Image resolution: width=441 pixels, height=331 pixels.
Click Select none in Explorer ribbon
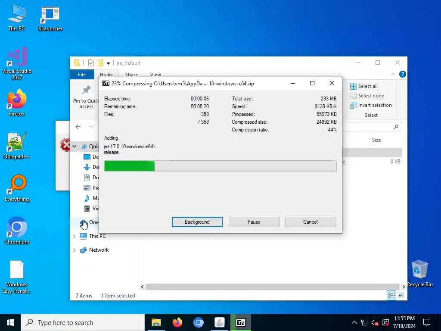367,96
